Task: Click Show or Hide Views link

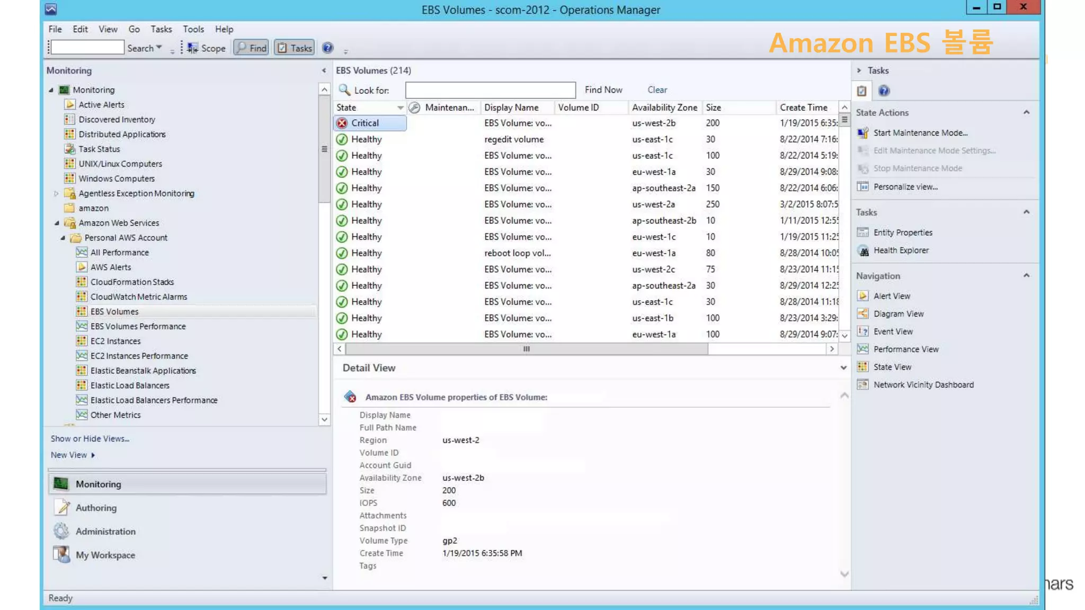Action: tap(90, 439)
